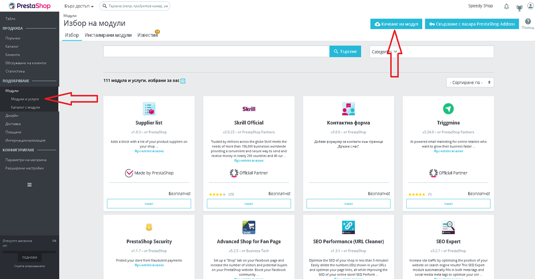
Task: Click Прочетете повече under PrestaShop Security
Action: (x=149, y=265)
